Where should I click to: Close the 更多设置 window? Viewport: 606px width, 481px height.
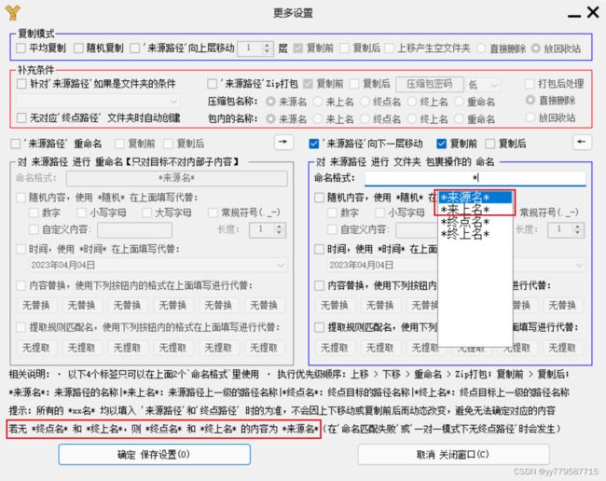pos(593,12)
